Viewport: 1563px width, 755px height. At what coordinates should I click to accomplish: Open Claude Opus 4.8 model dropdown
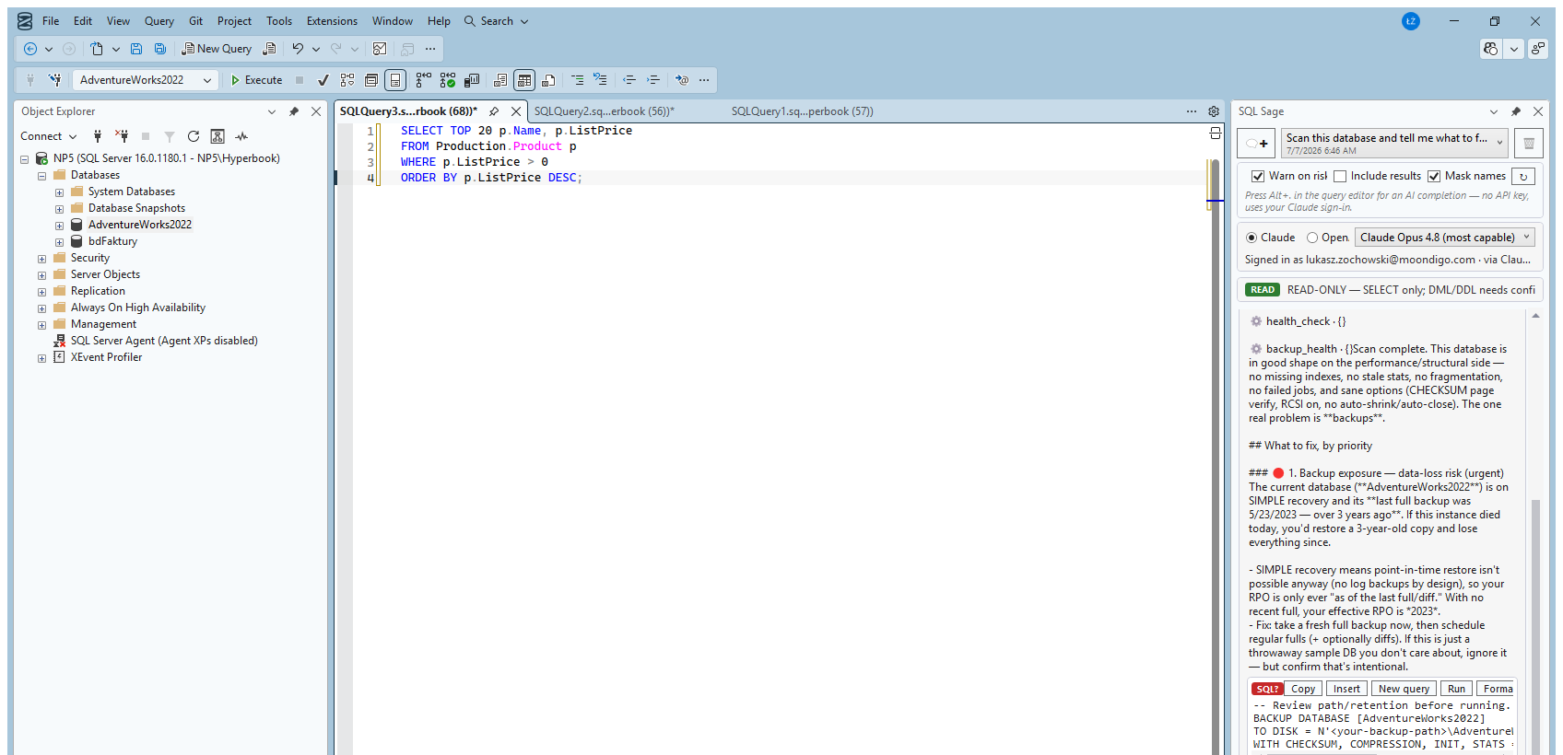click(x=1445, y=238)
